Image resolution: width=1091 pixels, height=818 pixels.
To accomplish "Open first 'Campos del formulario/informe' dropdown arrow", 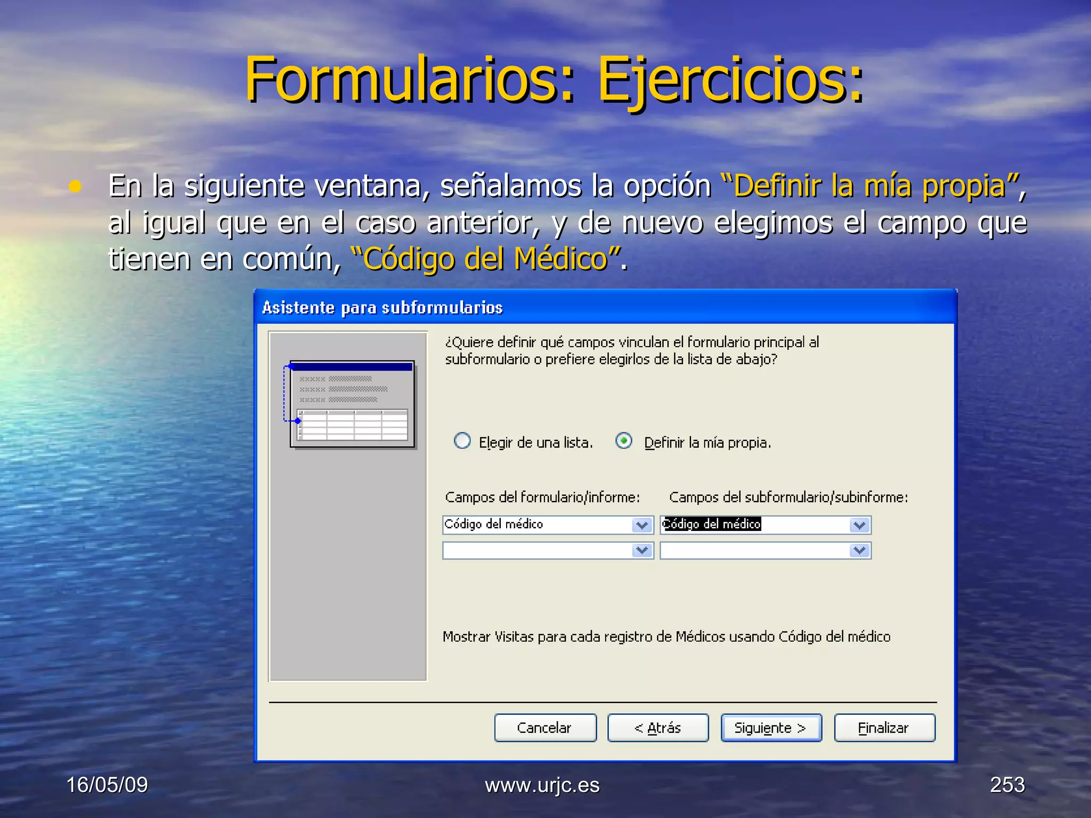I will [x=642, y=525].
